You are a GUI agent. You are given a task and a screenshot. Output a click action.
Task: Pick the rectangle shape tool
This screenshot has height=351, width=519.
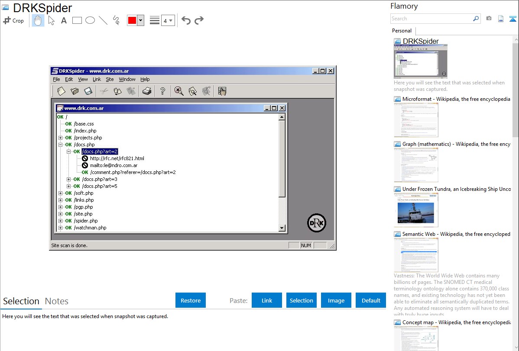coord(77,20)
